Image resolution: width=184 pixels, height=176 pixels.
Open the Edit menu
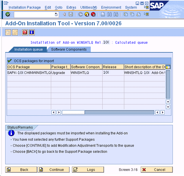point(48,7)
